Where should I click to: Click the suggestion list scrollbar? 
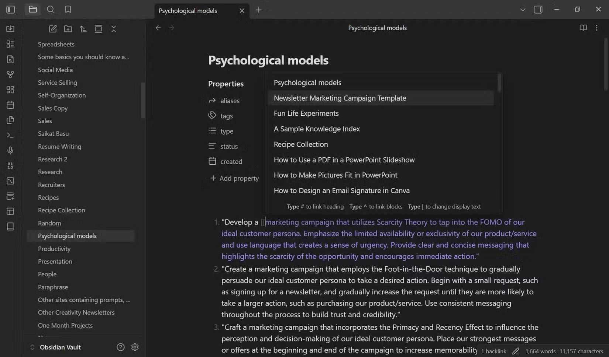(499, 83)
